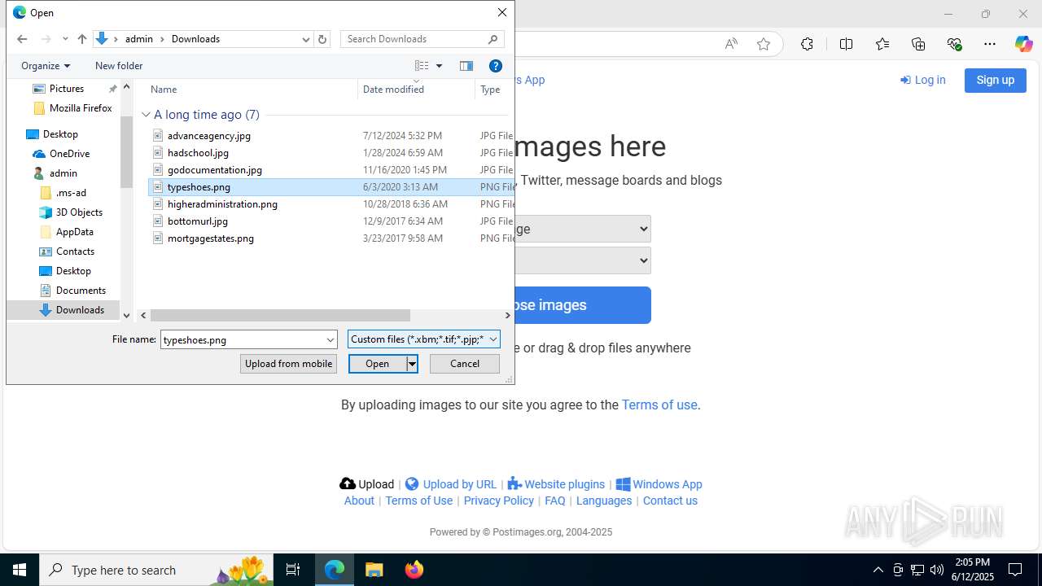Go back in the Open dialog
This screenshot has width=1042, height=586.
click(x=22, y=39)
